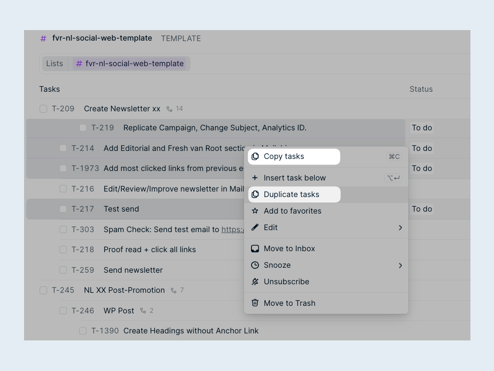Viewport: 494px width, 371px height.
Task: Click subtask count icon on T-209 row
Action: pyautogui.click(x=169, y=109)
